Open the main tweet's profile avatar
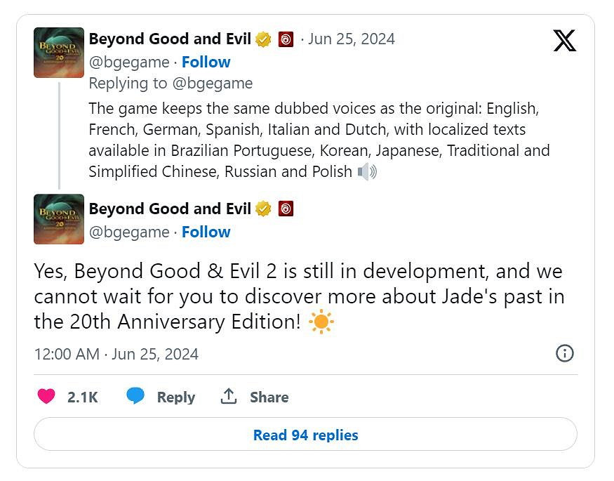Screen dimensions: 614x481 click(59, 219)
